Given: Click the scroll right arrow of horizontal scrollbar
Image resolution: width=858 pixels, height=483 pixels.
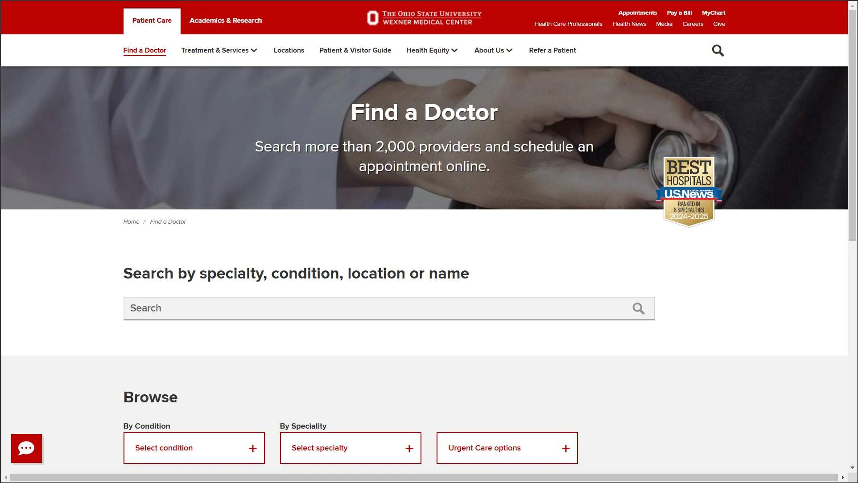Looking at the screenshot, I should [843, 477].
